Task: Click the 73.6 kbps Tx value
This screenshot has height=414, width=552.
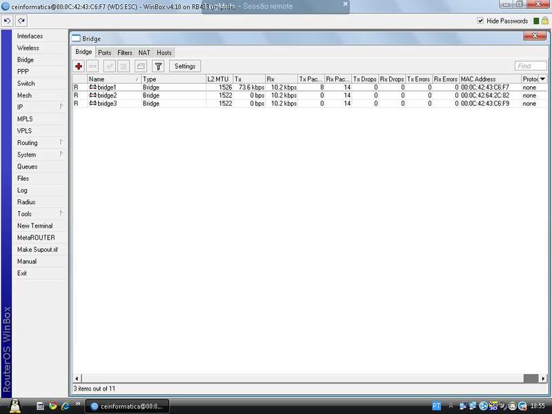Action: [251, 88]
